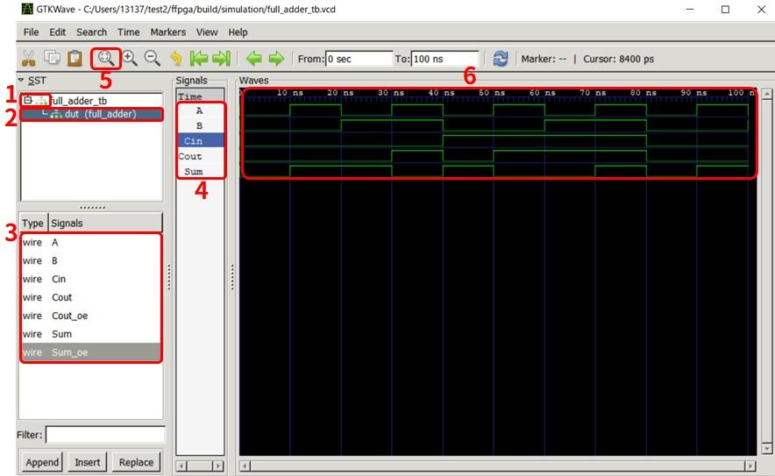
Task: Select signal A in the Signals pane
Action: tap(200, 110)
